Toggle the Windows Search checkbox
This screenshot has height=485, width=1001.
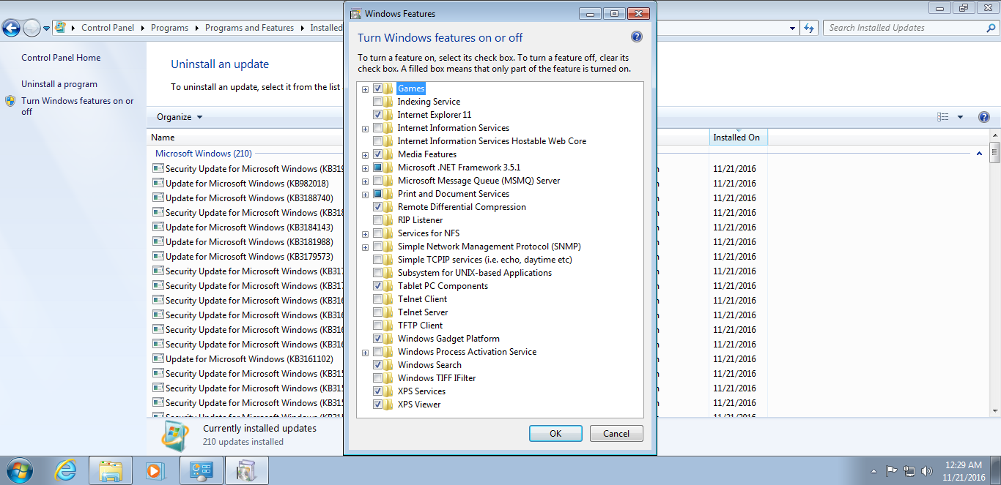point(377,365)
